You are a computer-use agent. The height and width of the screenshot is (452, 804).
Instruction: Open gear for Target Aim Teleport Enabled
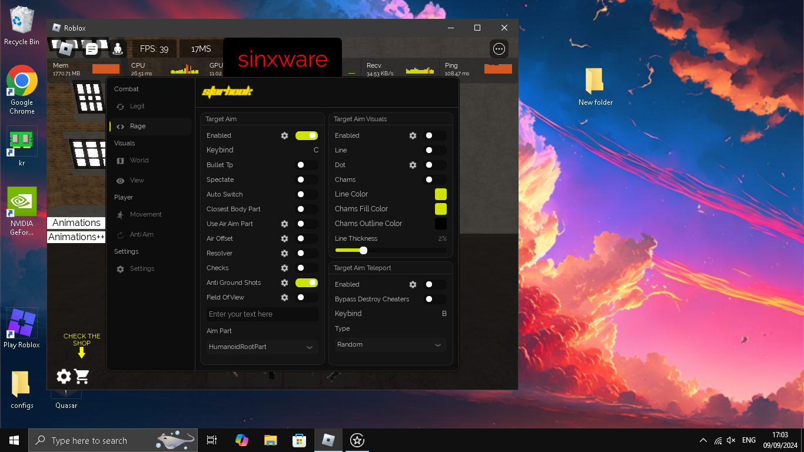[413, 284]
